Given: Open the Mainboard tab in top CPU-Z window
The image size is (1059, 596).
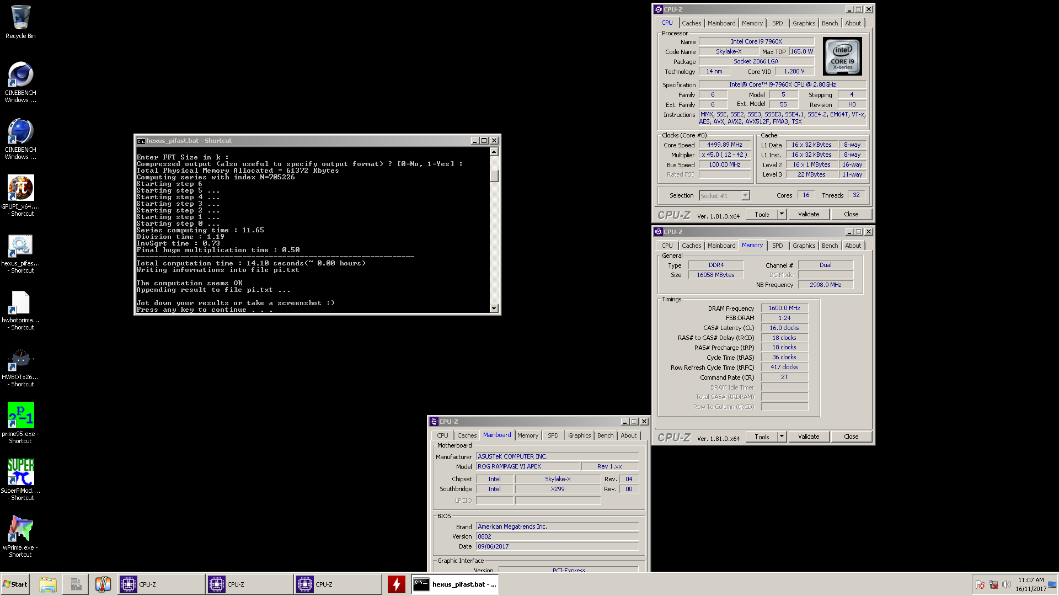Looking at the screenshot, I should (x=721, y=23).
